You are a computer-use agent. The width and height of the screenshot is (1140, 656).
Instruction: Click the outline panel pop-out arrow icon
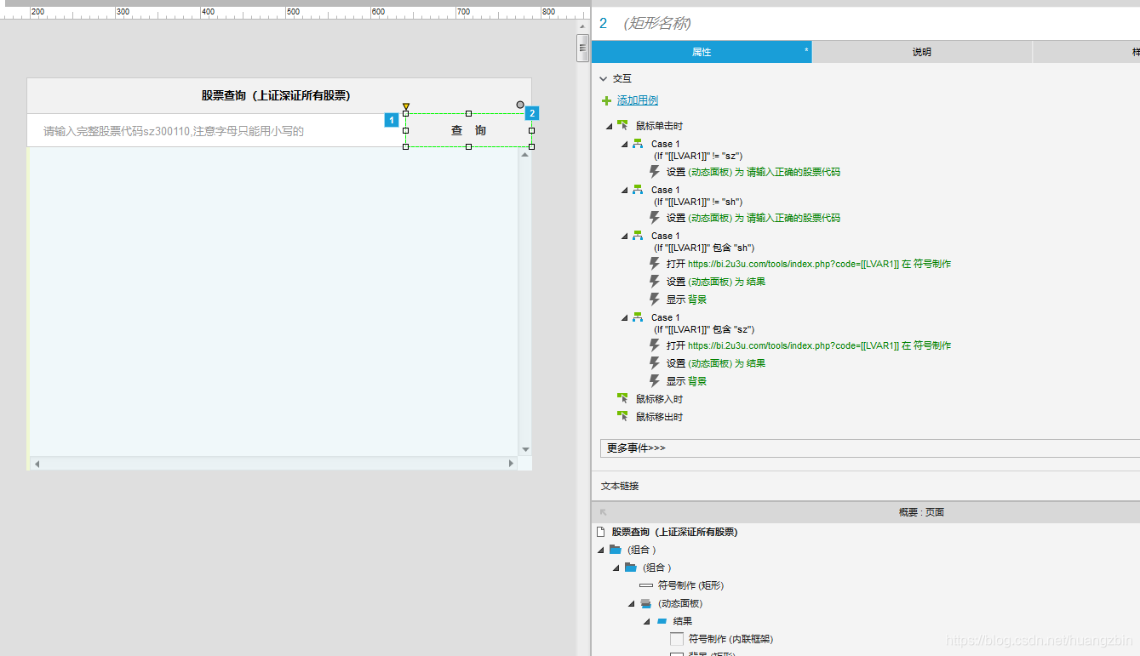pyautogui.click(x=604, y=512)
